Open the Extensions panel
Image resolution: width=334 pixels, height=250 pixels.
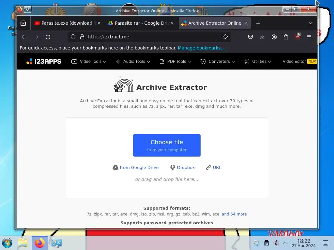click(286, 37)
